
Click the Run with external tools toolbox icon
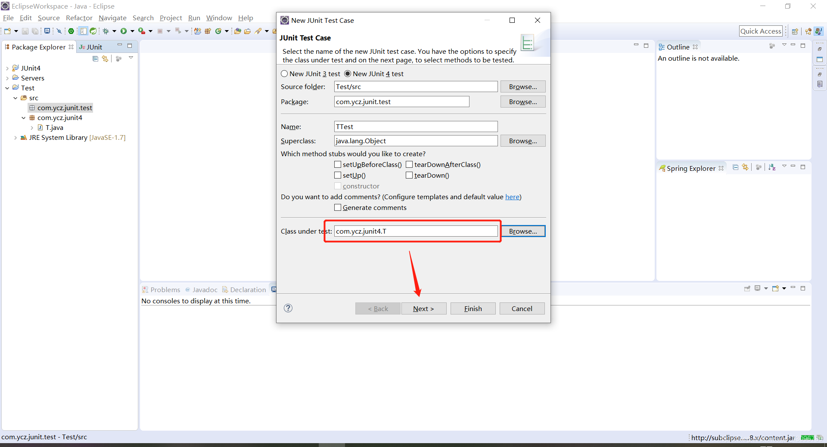click(141, 31)
